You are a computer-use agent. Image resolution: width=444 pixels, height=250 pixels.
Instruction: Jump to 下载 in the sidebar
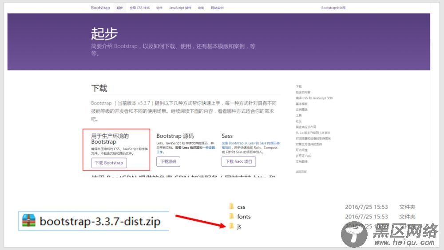(x=299, y=86)
